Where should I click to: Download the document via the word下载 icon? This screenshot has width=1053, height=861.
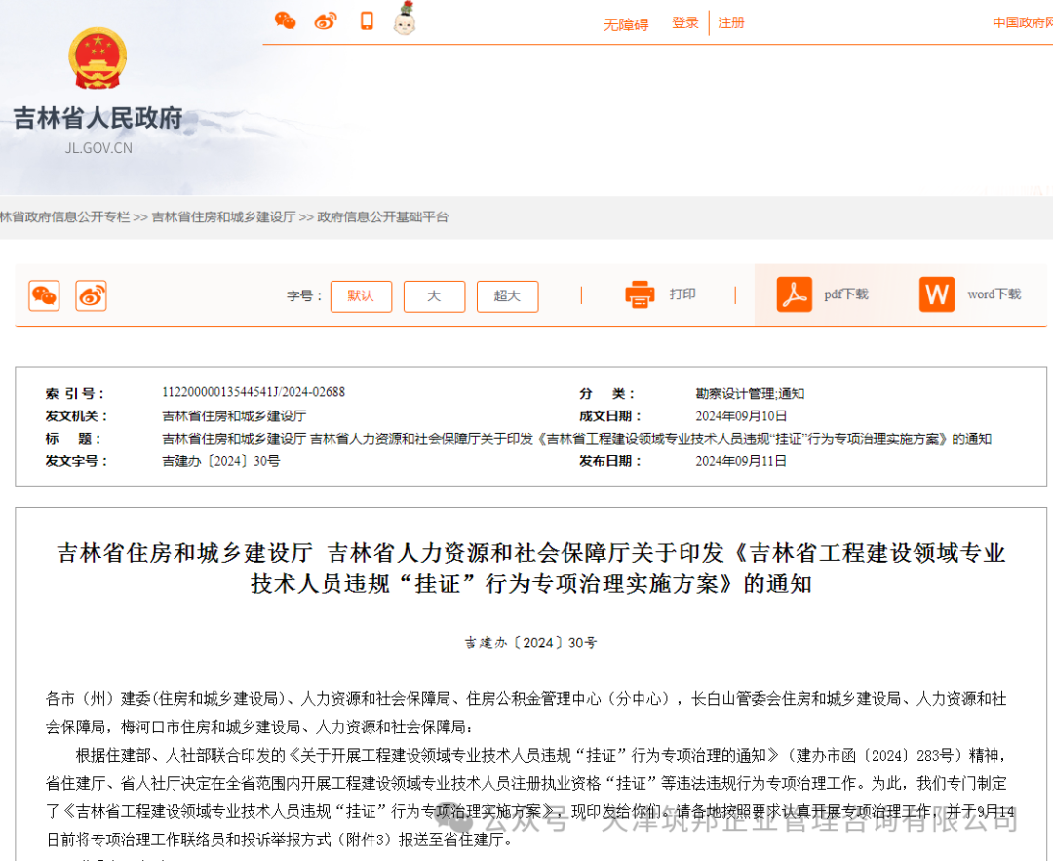(x=936, y=294)
